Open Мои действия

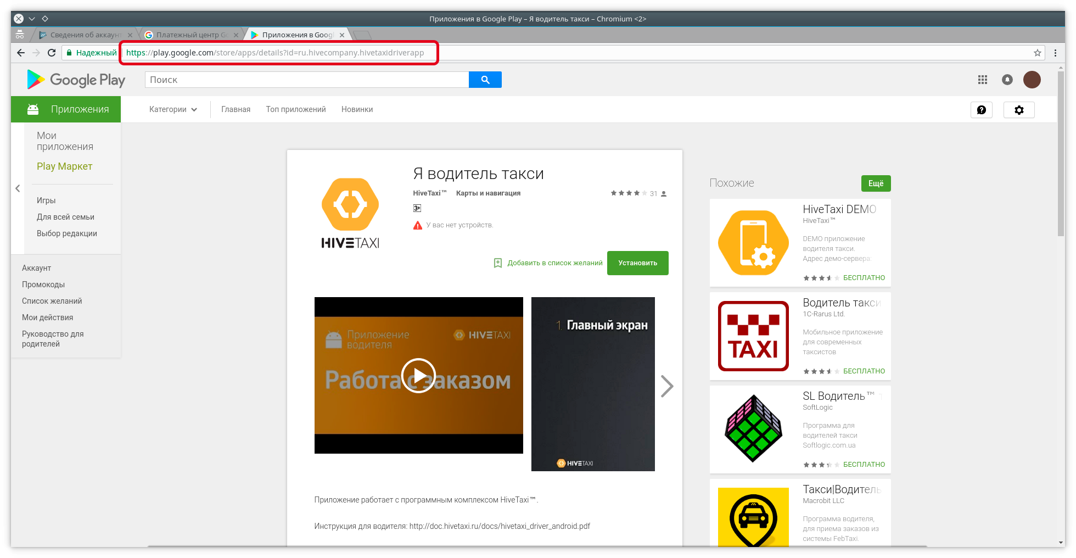47,317
